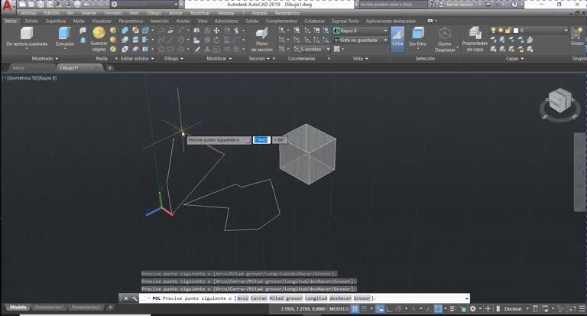Click the save icon in quick access toolbar
This screenshot has width=587, height=316.
(x=41, y=5)
